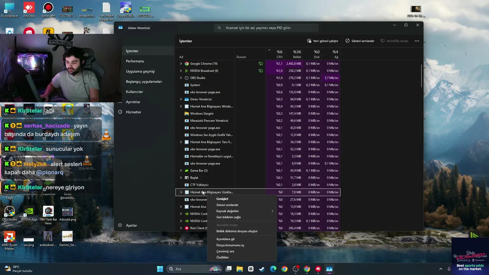Image resolution: width=489 pixels, height=275 pixels.
Task: Choose Görevi sonlandır in the context menu
Action: click(x=241, y=205)
